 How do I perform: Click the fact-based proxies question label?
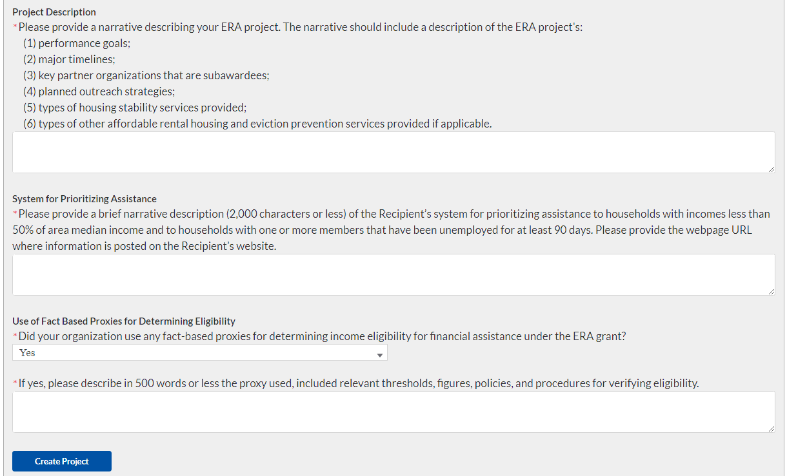[x=322, y=336]
